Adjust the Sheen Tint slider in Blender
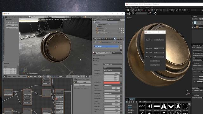This screenshot has height=114, width=203. pyautogui.click(x=112, y=104)
